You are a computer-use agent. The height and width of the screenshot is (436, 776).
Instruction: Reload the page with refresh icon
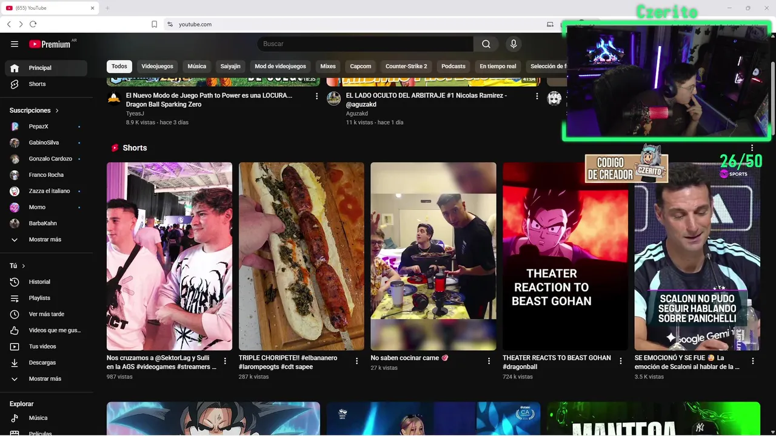33,24
